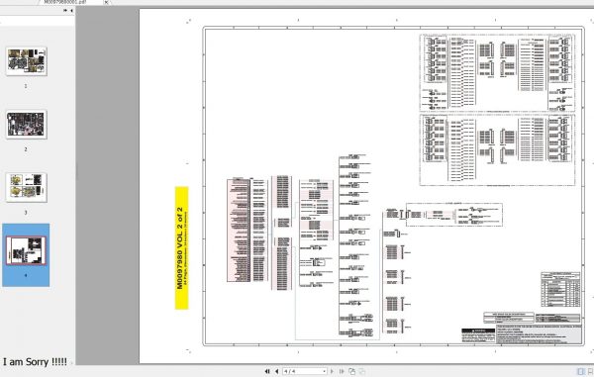Click the "I am Sorry !!!!!" text

point(35,362)
